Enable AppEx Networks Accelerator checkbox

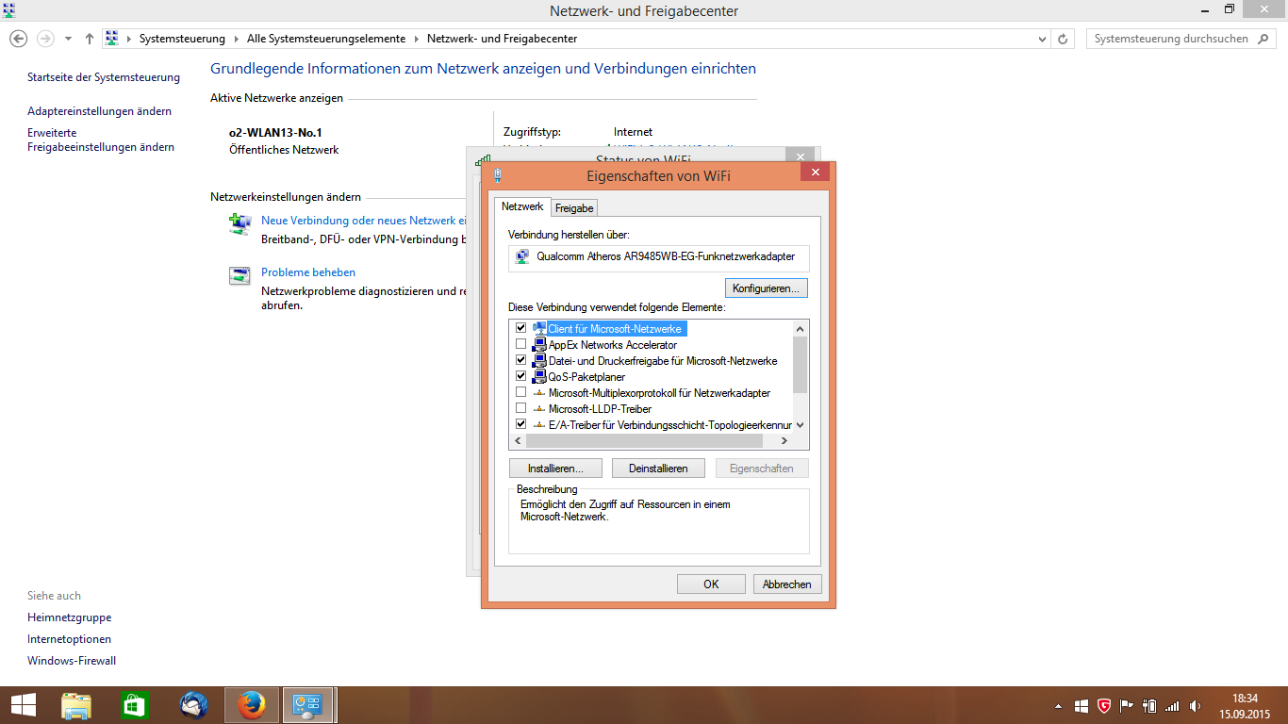[520, 344]
